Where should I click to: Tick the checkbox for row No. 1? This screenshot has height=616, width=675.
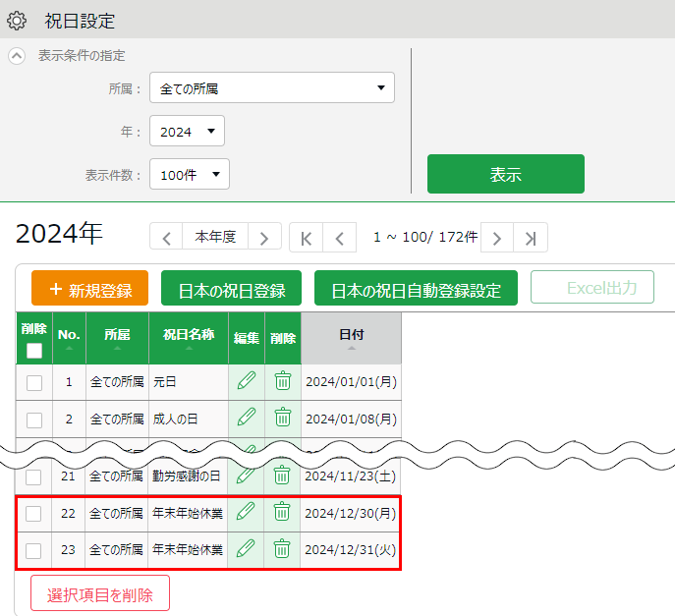(x=34, y=383)
